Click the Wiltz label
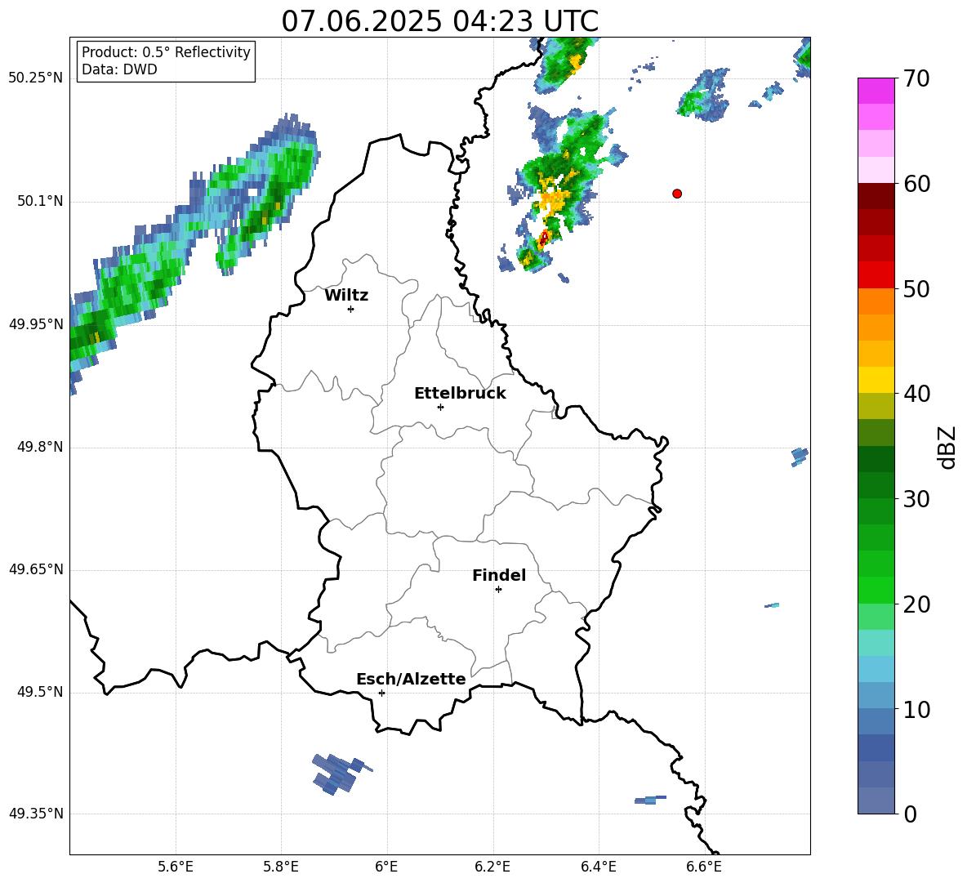 click(346, 296)
